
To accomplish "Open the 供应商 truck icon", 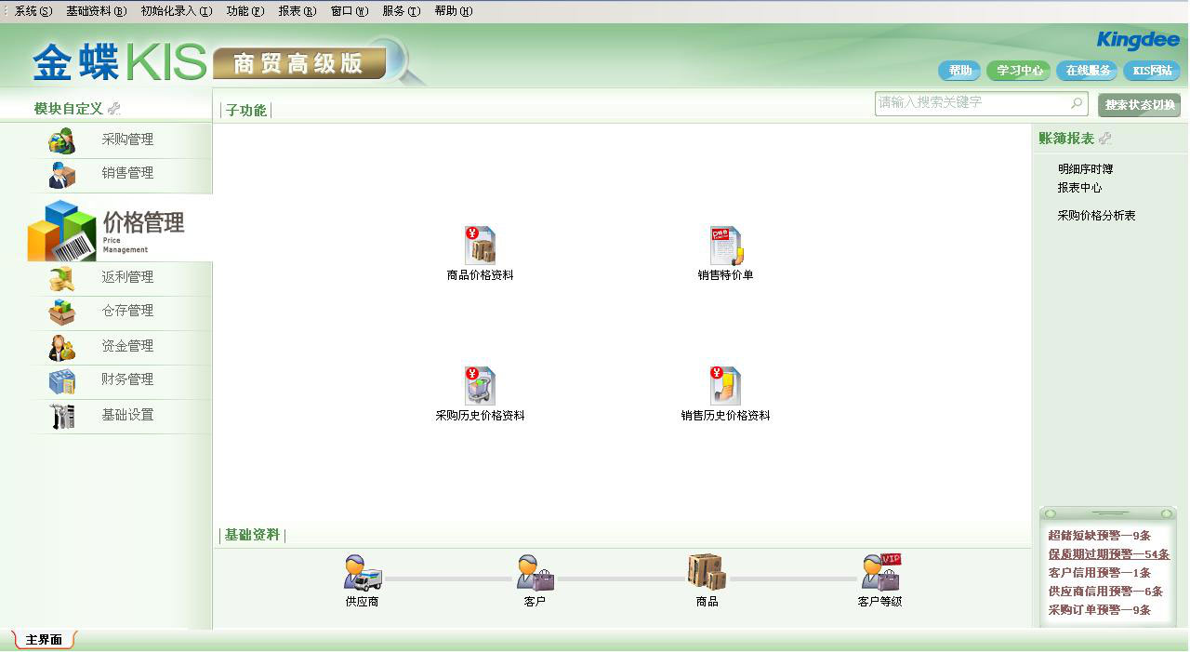I will [363, 572].
